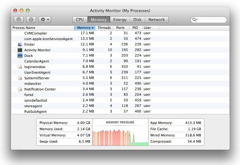
Task: Show the Network tab
Action: tap(157, 20)
